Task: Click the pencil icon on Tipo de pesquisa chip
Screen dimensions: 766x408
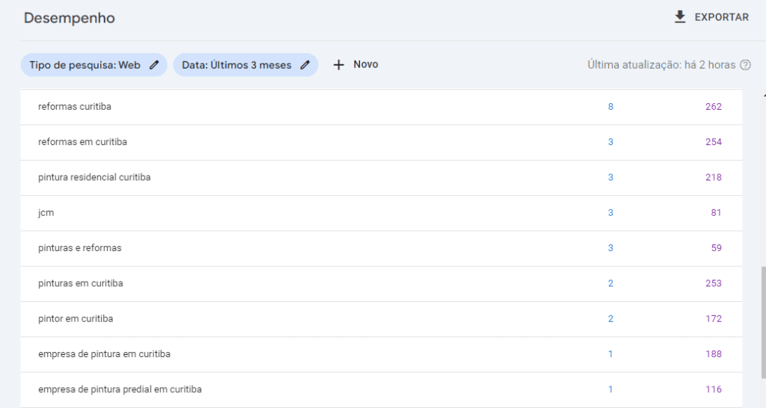Action: [x=154, y=65]
